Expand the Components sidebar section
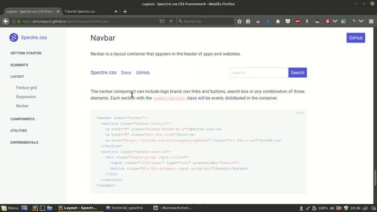 (22, 119)
